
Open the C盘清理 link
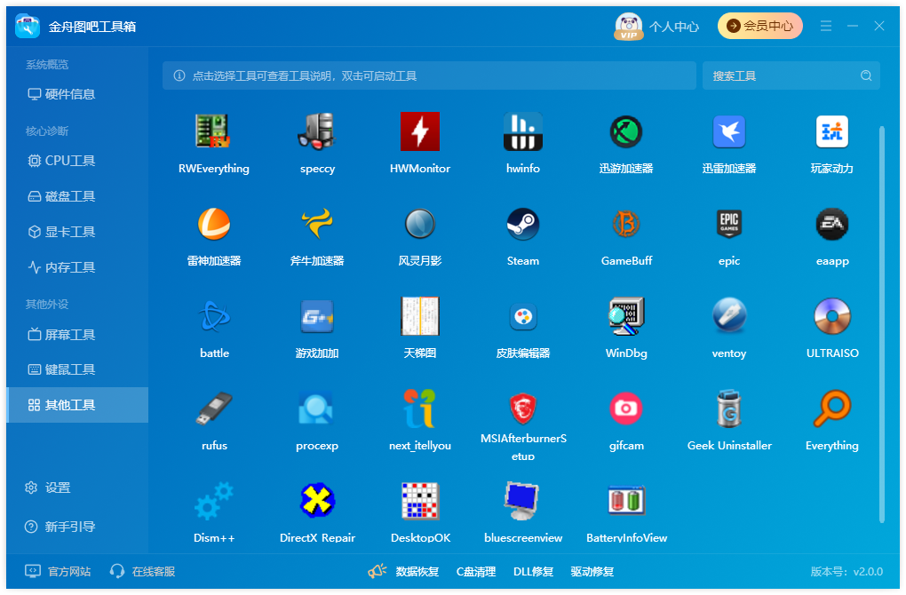pyautogui.click(x=476, y=572)
